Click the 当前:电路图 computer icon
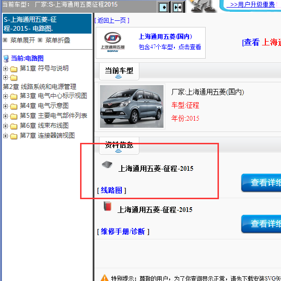 point(6,59)
